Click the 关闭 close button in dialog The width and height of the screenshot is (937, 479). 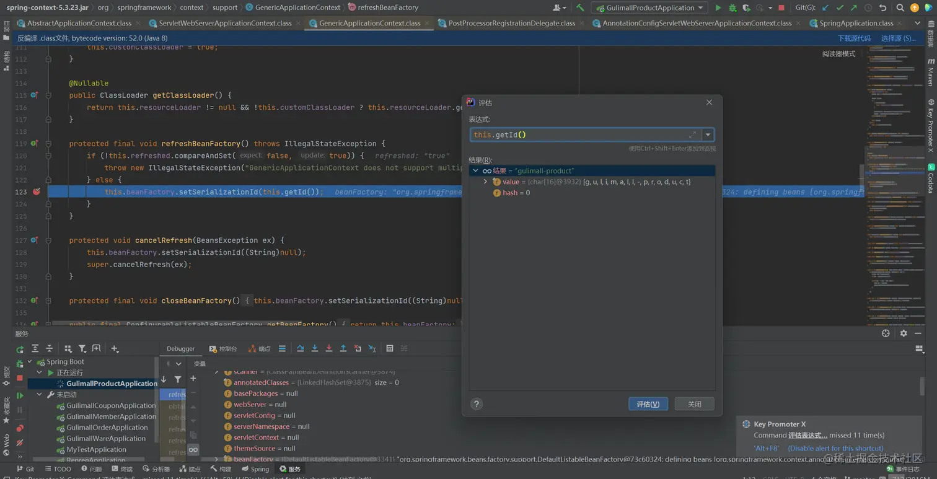(x=695, y=404)
